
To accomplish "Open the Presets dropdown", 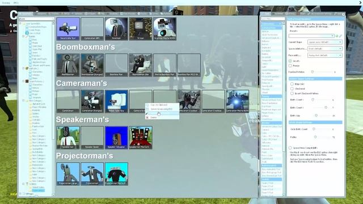I will [x=311, y=36].
